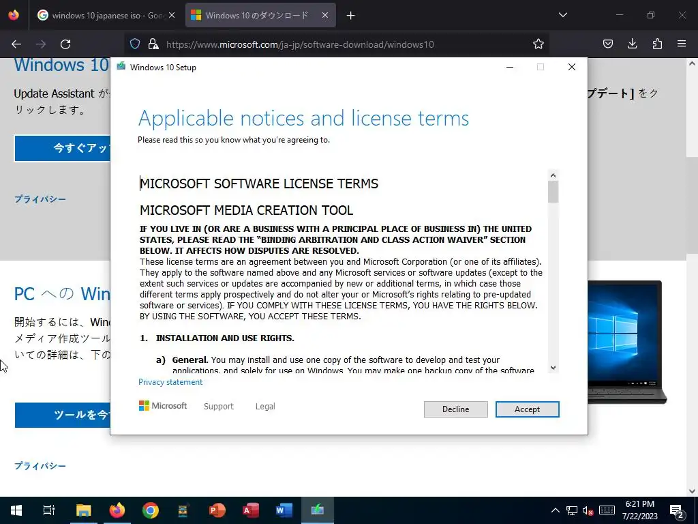
Task: Click the Windows Setup taskbar icon
Action: [x=318, y=510]
